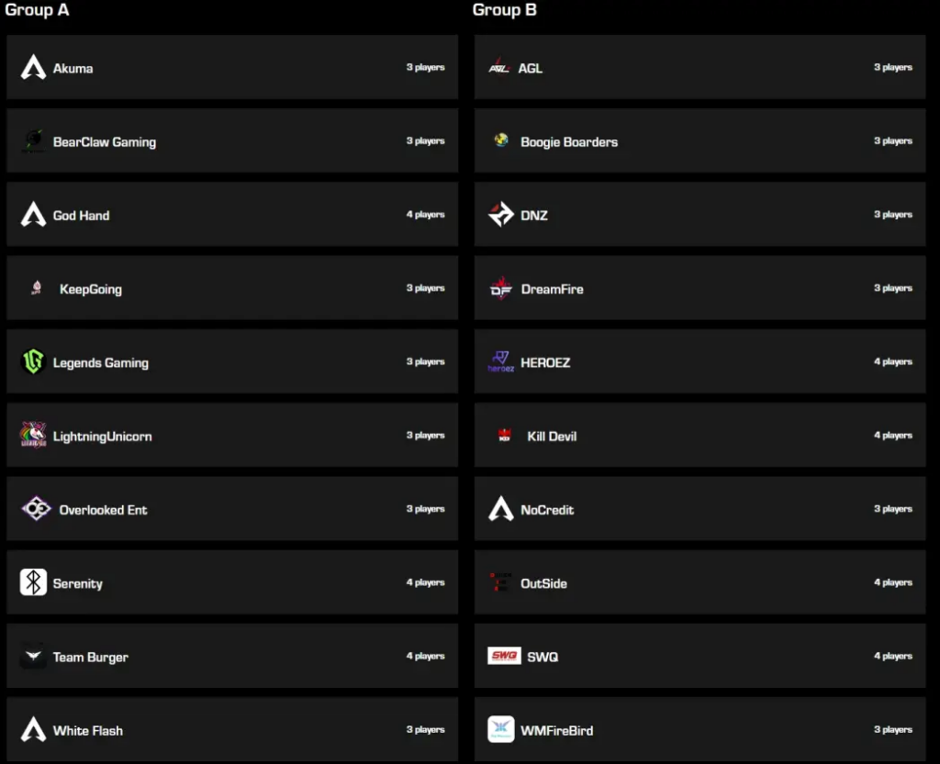This screenshot has width=940, height=764.
Task: Click the LightningUnicorn team logo
Action: point(34,436)
